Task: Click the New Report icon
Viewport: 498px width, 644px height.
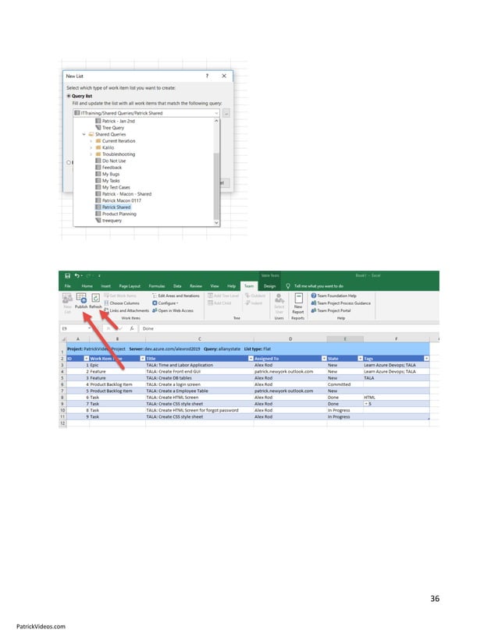Action: [x=298, y=303]
